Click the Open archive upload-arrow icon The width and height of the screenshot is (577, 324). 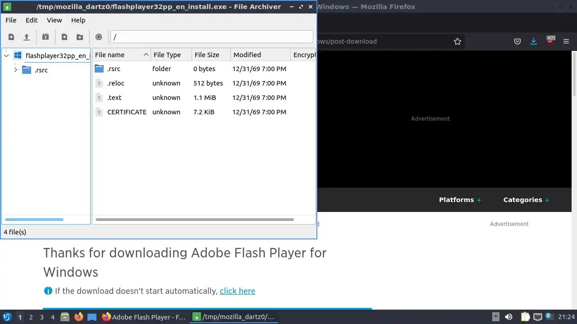[27, 37]
